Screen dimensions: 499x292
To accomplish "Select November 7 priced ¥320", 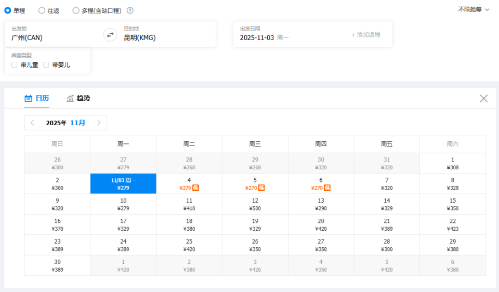I will pos(387,184).
